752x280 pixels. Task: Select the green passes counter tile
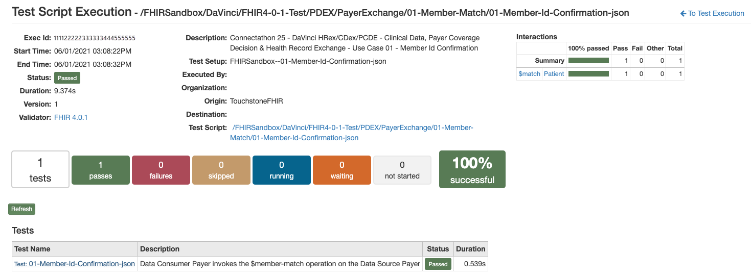tap(101, 170)
